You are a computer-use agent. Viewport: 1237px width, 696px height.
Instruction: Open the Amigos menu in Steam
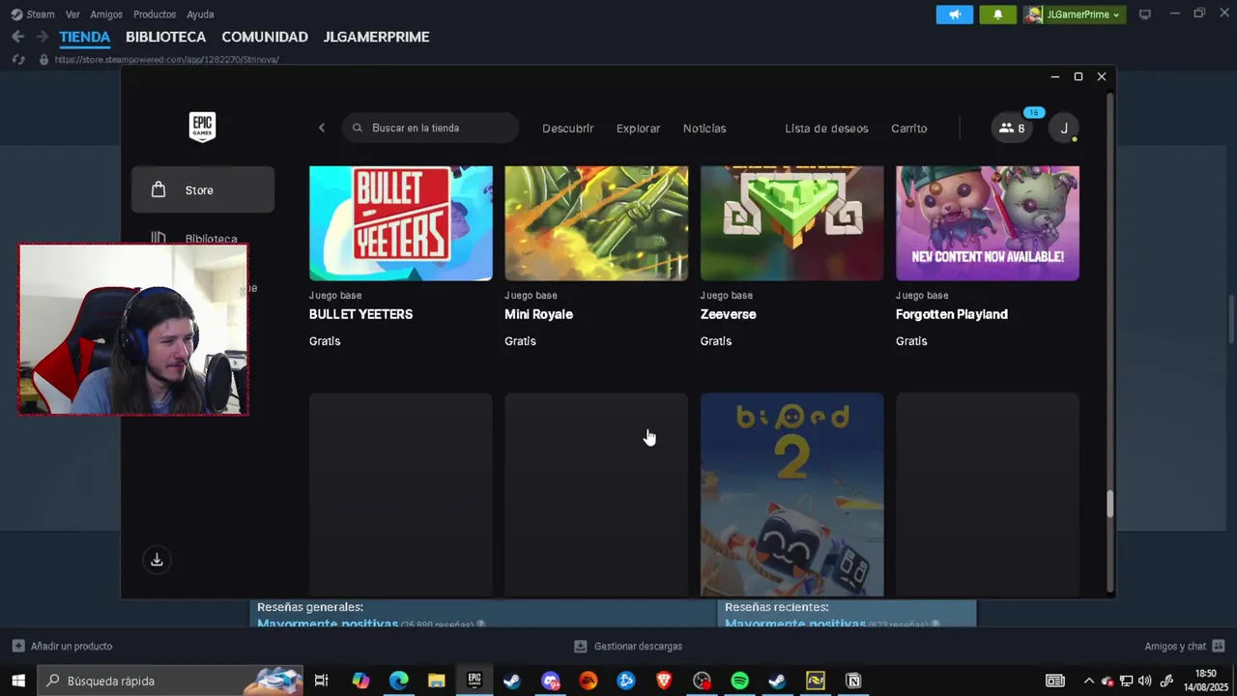106,14
